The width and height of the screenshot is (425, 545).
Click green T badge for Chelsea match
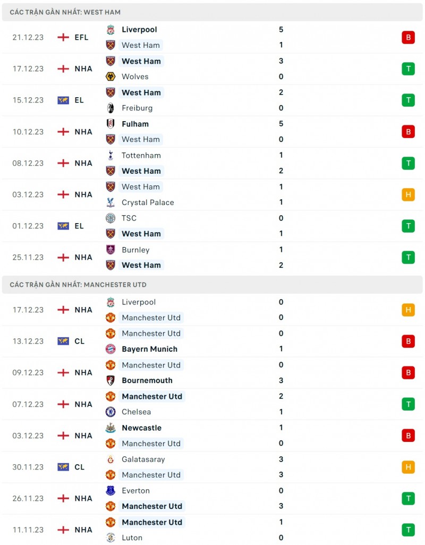pos(408,404)
